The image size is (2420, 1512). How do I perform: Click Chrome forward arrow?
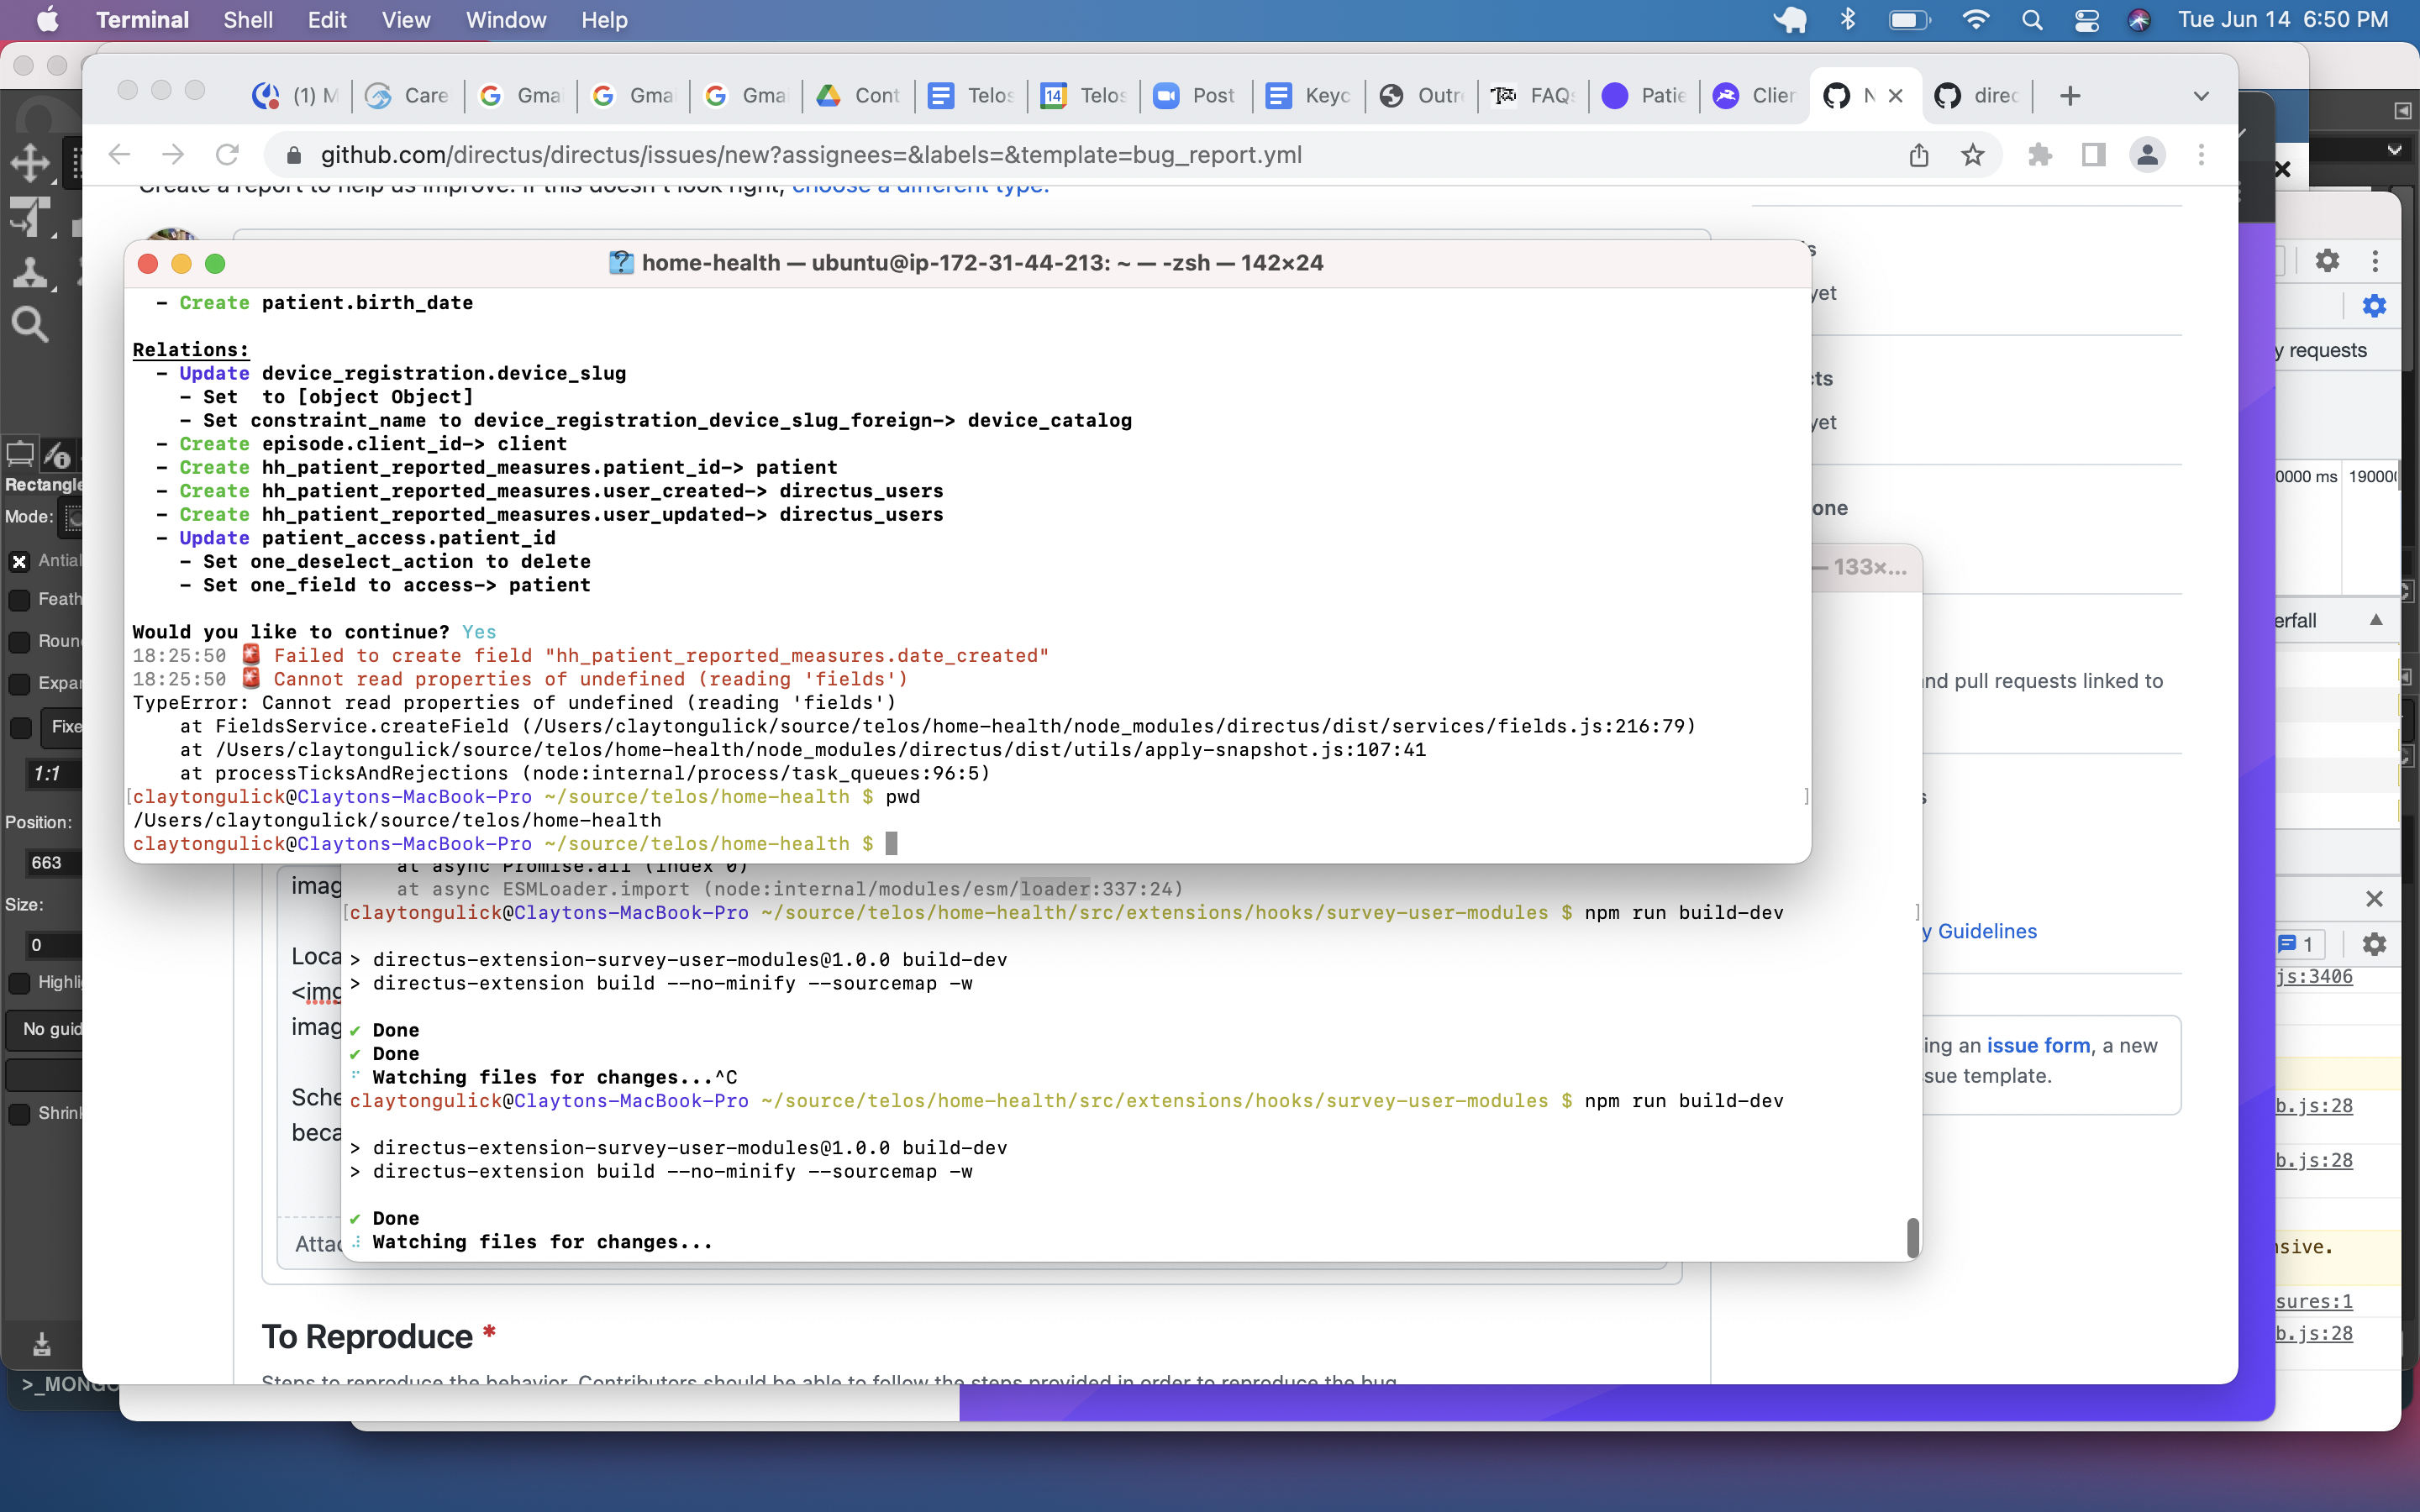tap(173, 154)
